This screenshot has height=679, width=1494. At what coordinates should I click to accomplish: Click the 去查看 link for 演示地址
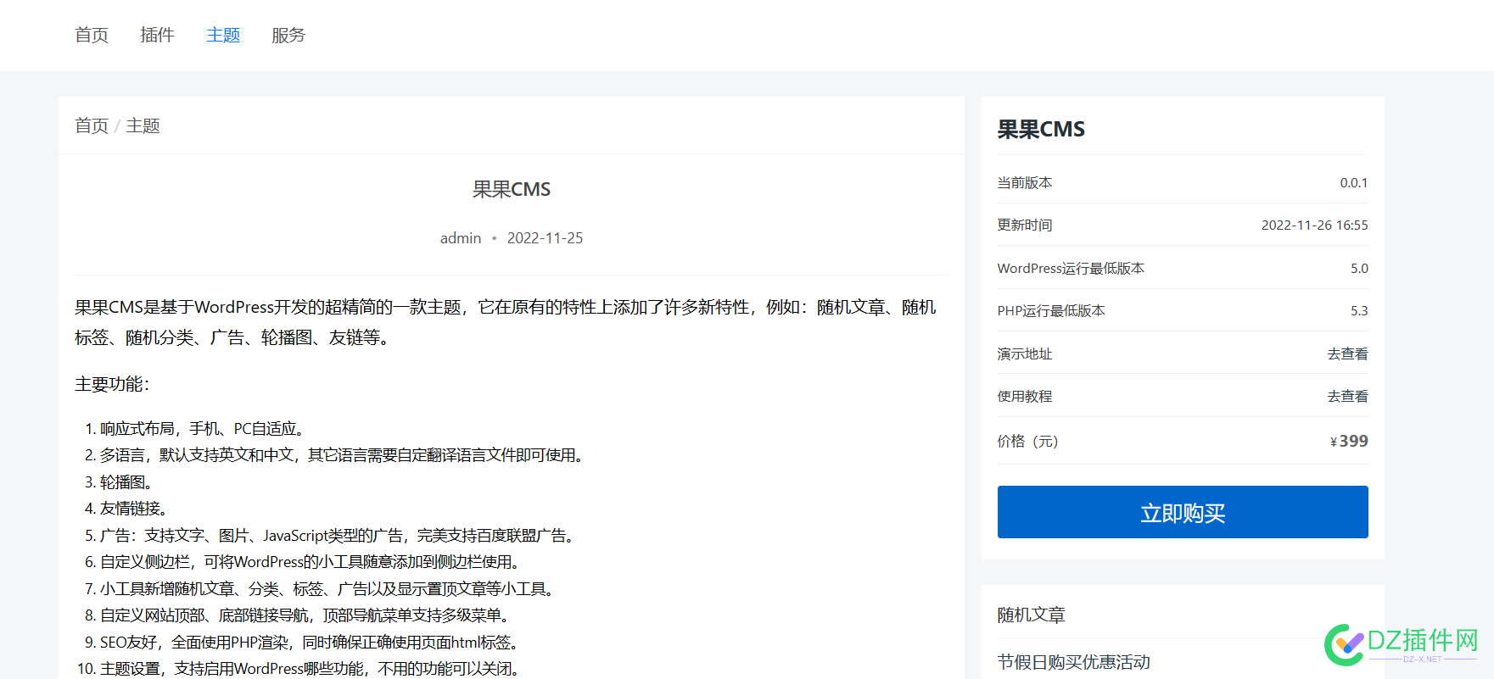(1347, 353)
